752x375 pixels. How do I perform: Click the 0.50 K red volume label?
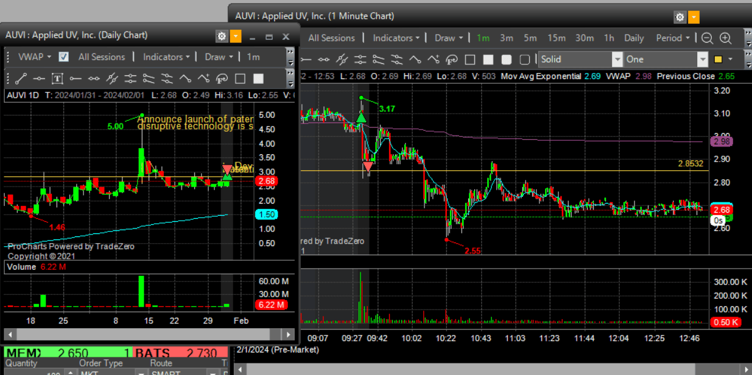pyautogui.click(x=726, y=322)
